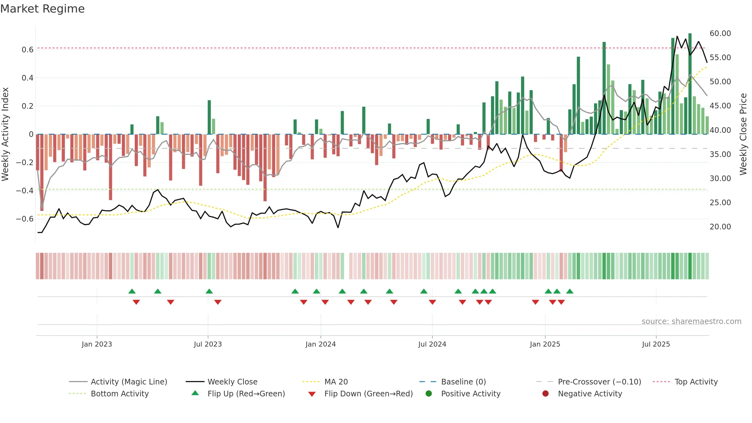This screenshot has width=752, height=423.
Task: Click the red Flip Down triangle icon in legend
Action: (x=312, y=394)
